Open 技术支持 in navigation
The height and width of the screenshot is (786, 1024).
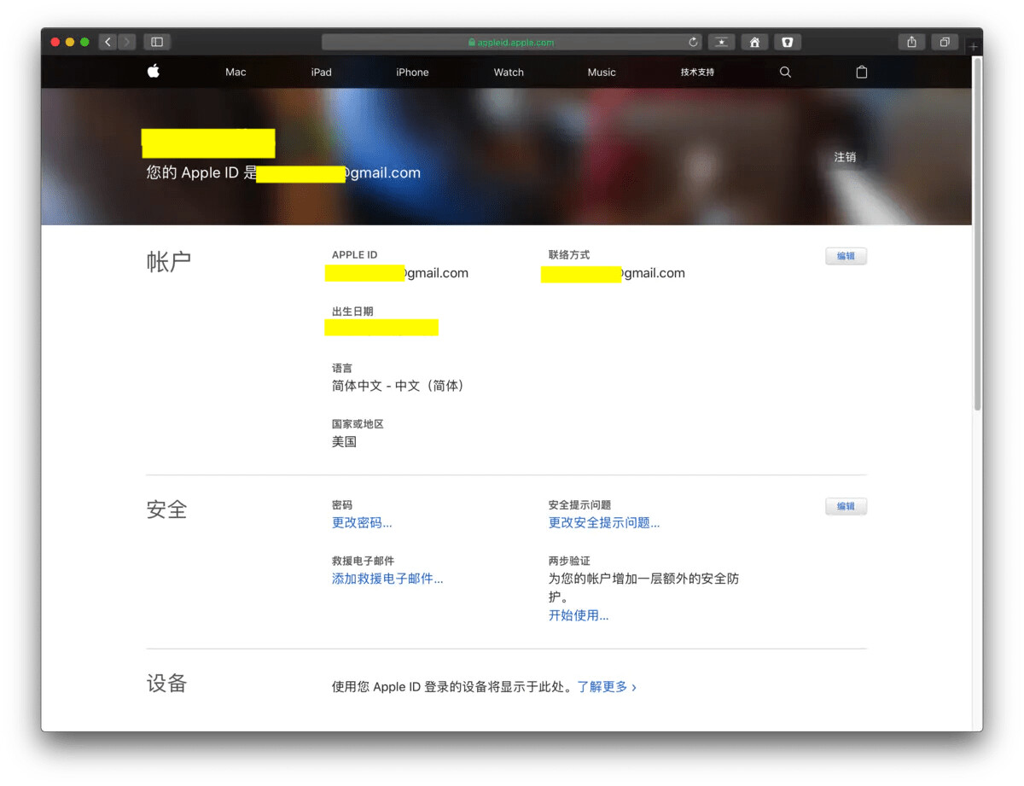(697, 73)
